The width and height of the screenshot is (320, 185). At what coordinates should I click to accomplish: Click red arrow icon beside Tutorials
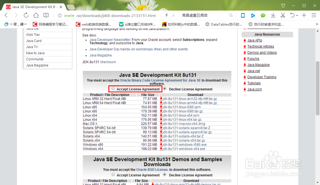245,83
